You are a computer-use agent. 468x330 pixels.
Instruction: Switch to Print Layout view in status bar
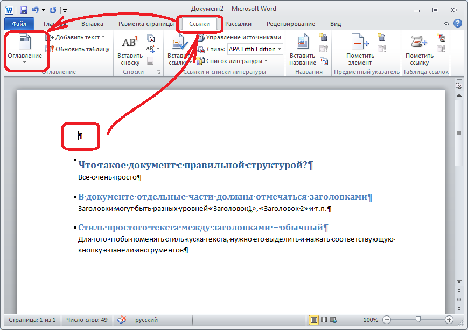(x=314, y=320)
